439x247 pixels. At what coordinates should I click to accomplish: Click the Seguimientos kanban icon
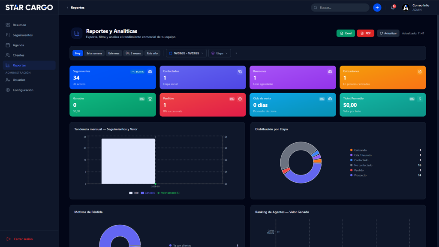tap(8, 35)
